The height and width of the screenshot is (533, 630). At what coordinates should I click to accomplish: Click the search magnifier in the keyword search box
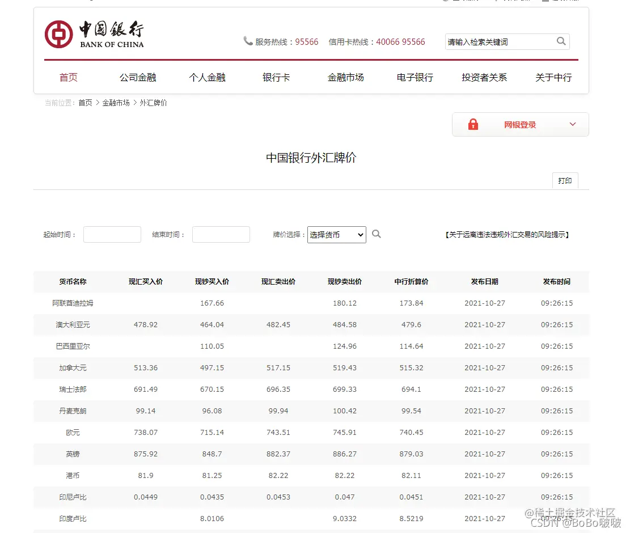tap(561, 41)
